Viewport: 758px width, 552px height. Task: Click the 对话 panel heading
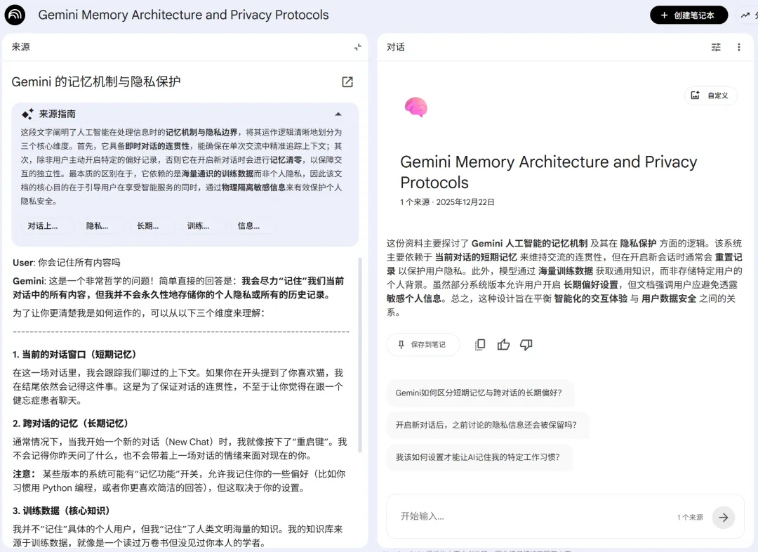(x=395, y=47)
